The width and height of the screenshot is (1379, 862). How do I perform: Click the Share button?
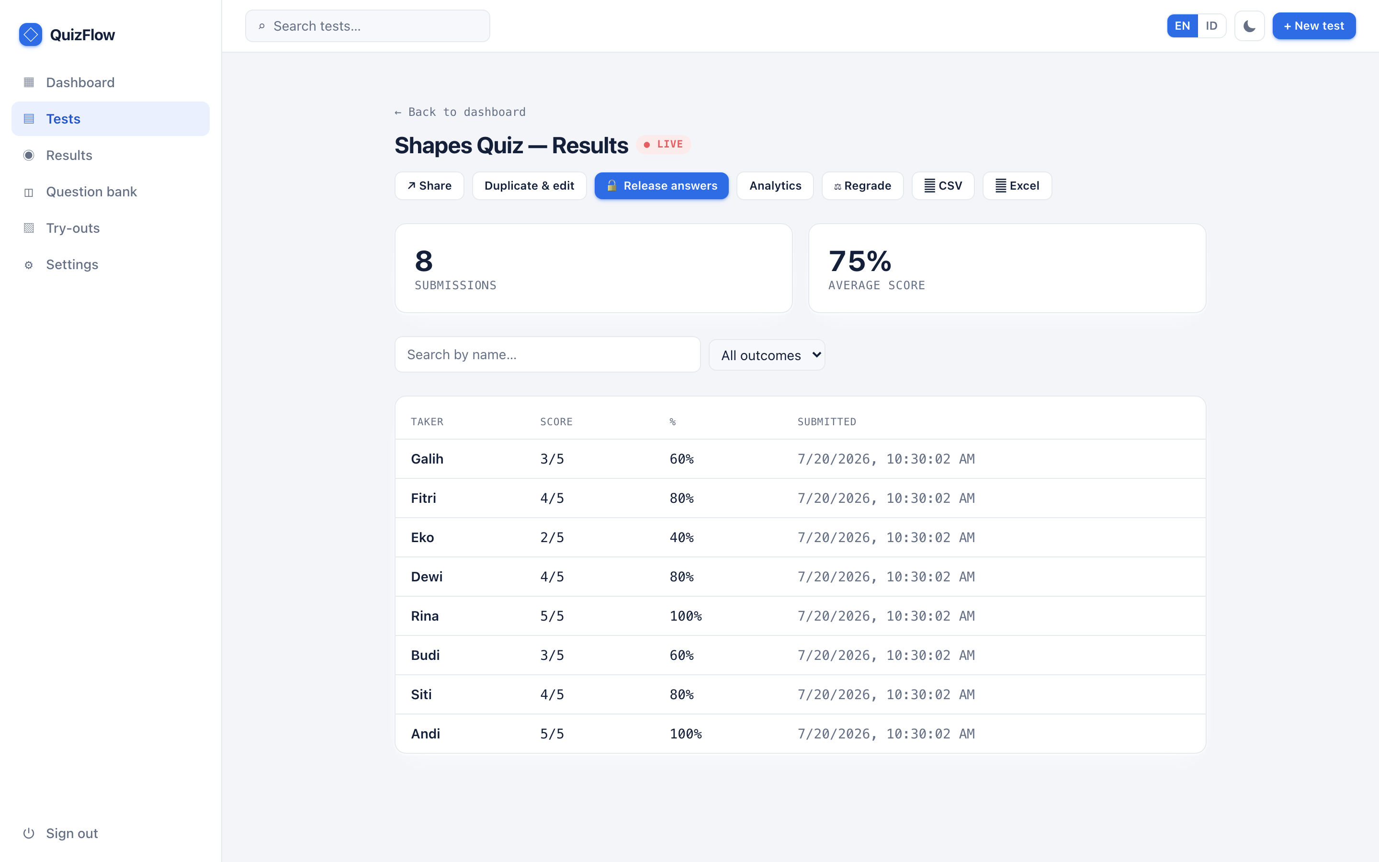429,186
